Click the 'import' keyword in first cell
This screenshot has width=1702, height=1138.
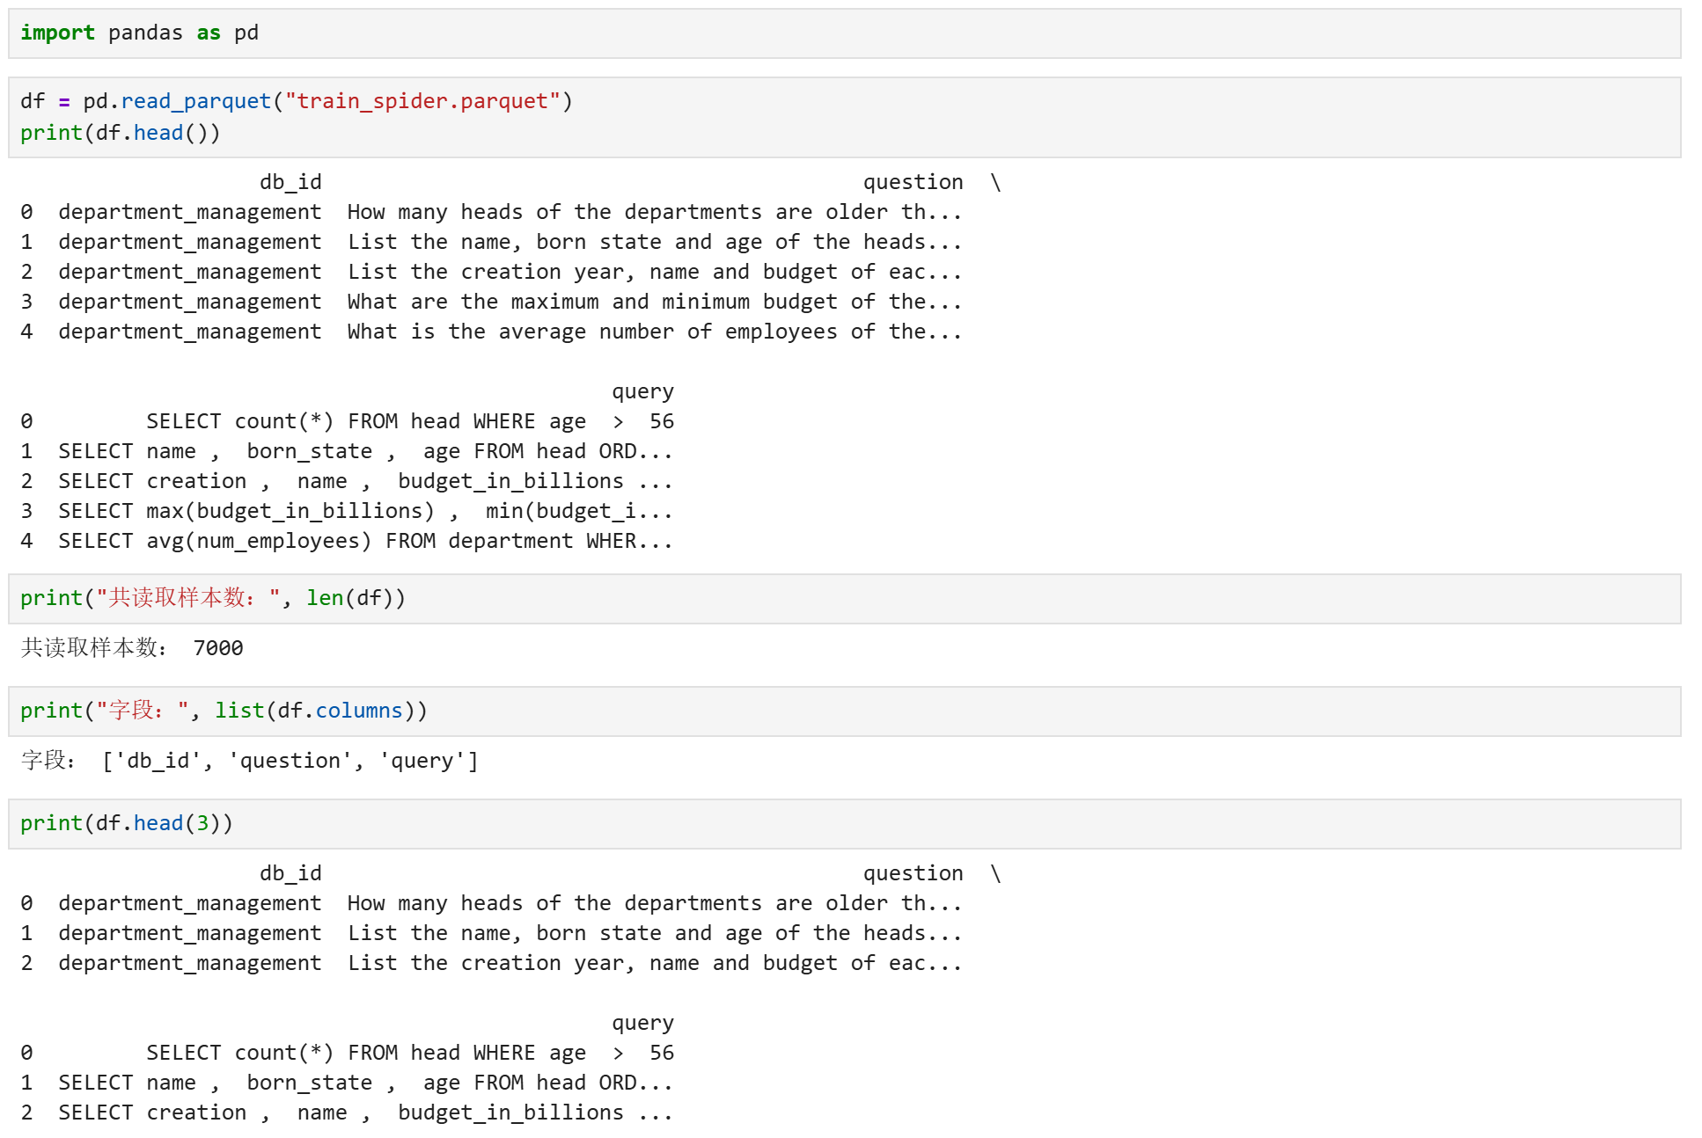click(57, 33)
